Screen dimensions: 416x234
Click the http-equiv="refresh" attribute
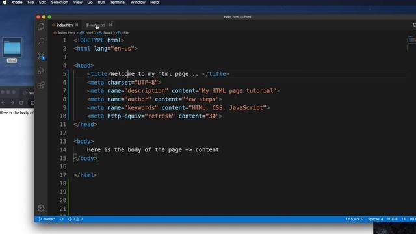[x=141, y=116]
